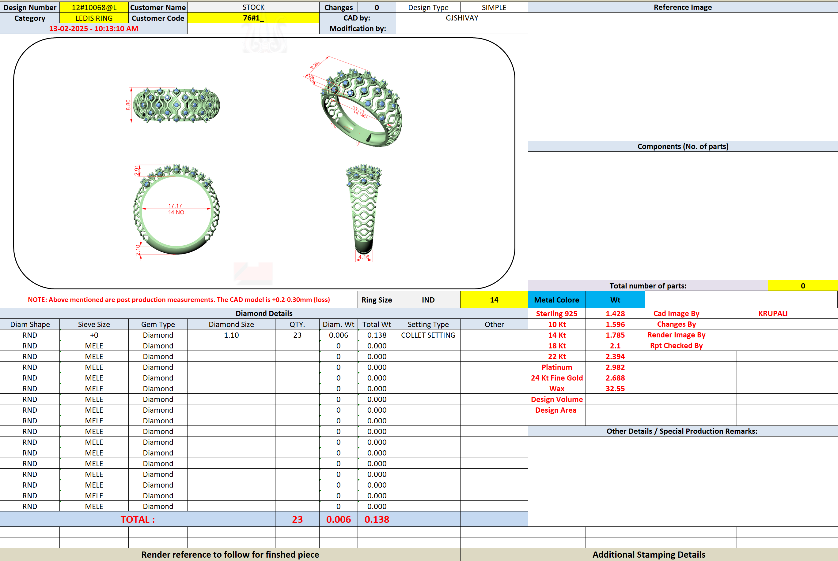Click the Render Image By label
The image size is (838, 561).
click(x=676, y=335)
